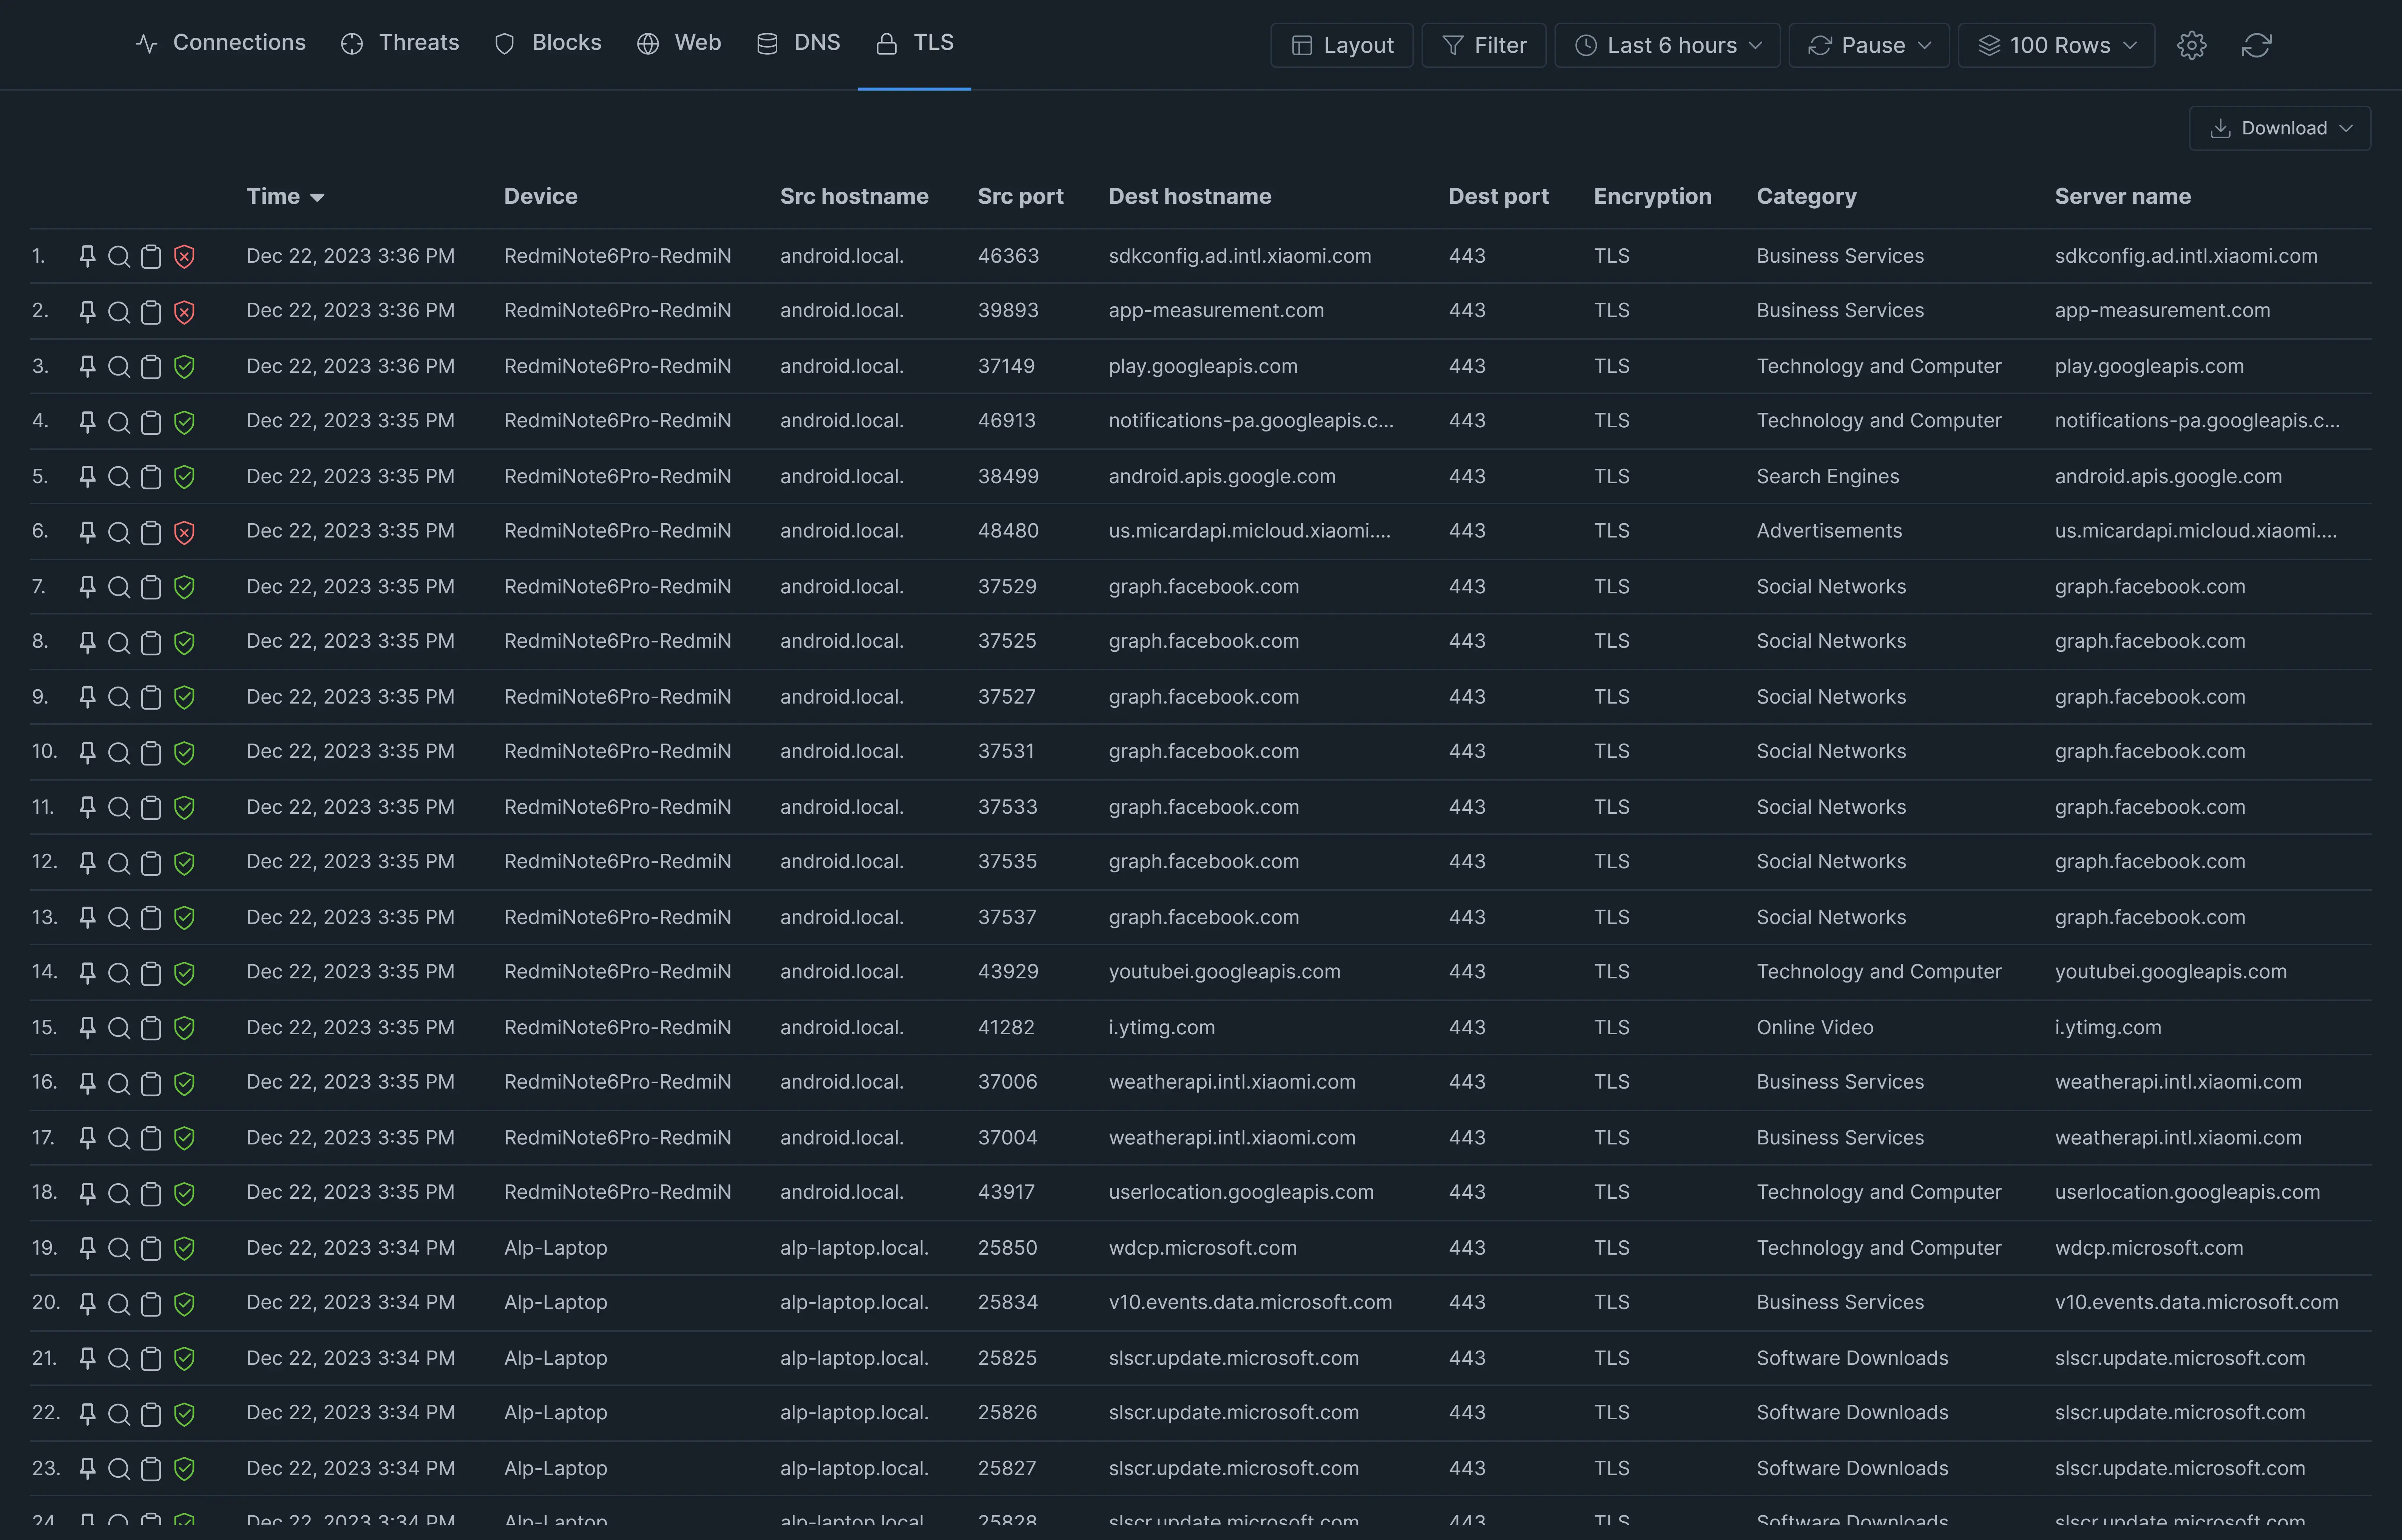Select the TLS tab
Viewport: 2402px width, 1540px height.
coord(914,43)
